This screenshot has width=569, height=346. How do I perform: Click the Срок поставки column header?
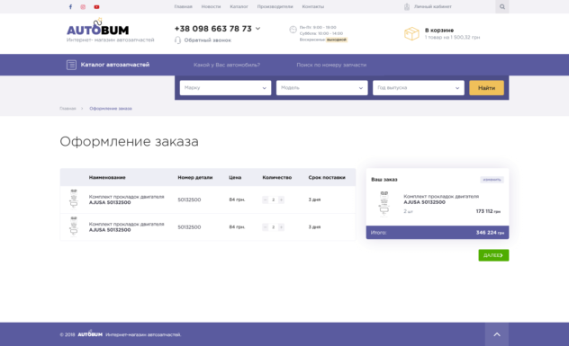tap(327, 178)
